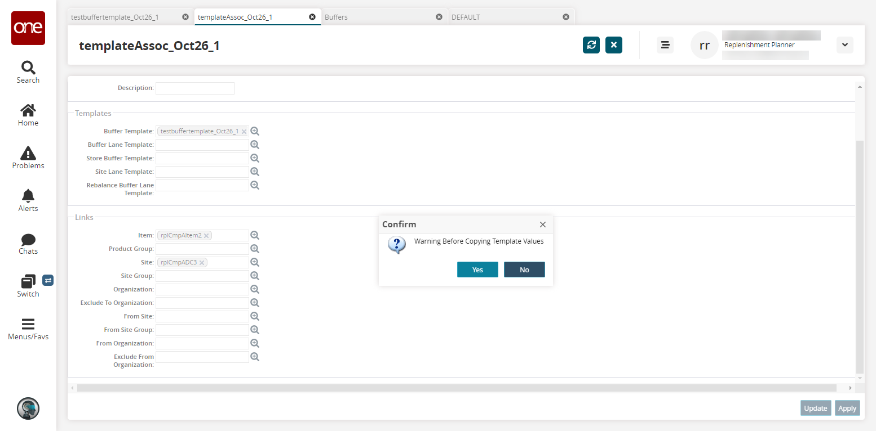Expand the user profile dropdown arrow

click(x=845, y=45)
